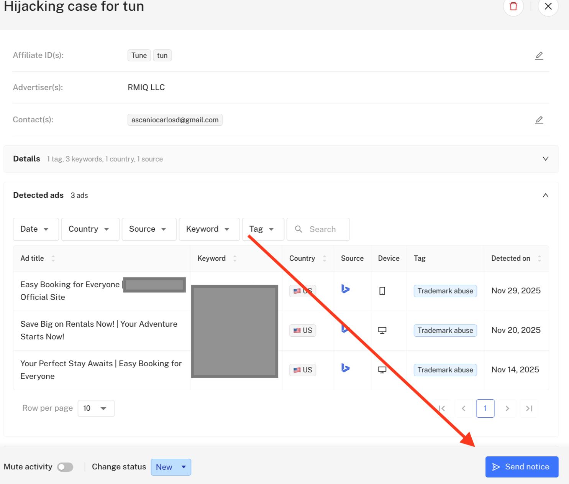Close the hijacking case dialog

[x=548, y=6]
